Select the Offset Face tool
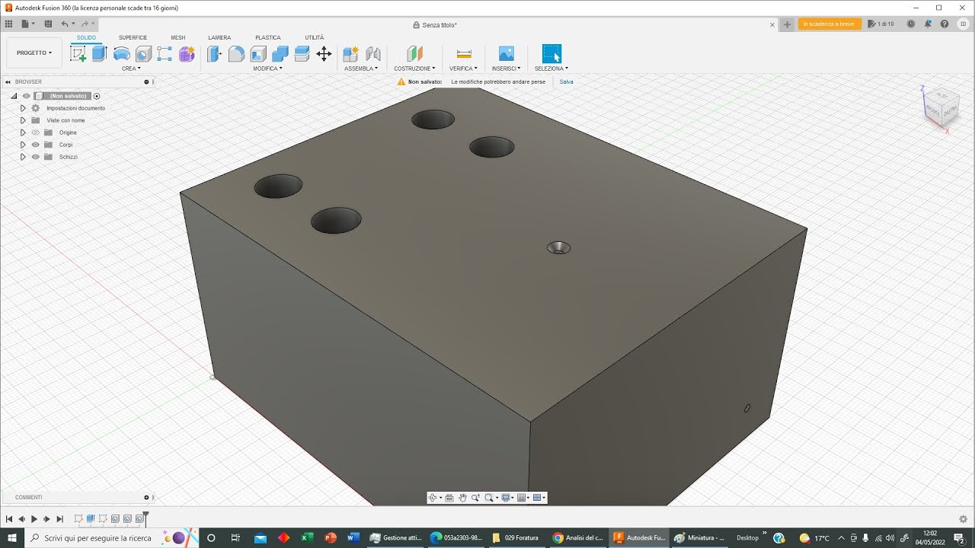 coord(302,54)
